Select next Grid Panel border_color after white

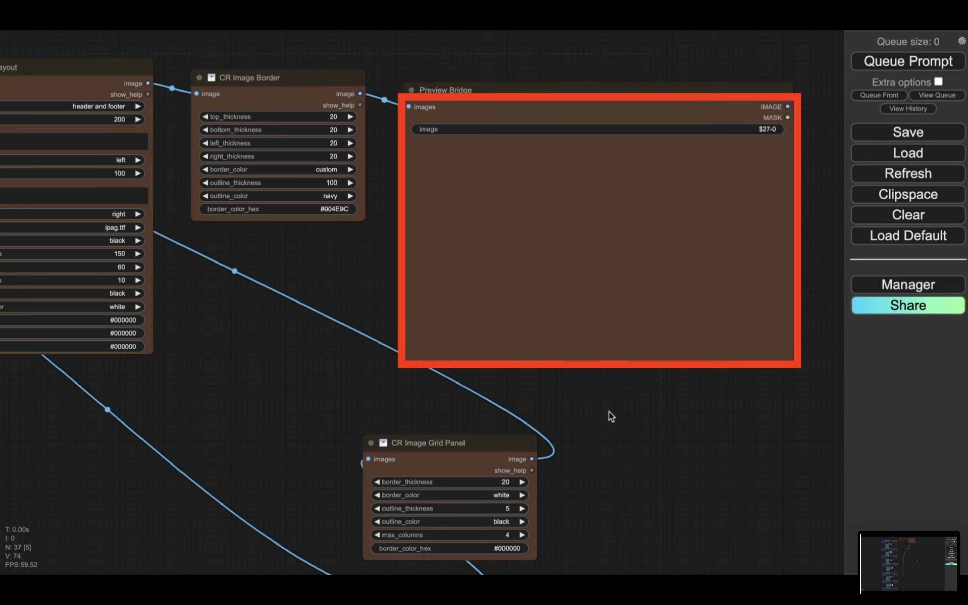pyautogui.click(x=522, y=495)
